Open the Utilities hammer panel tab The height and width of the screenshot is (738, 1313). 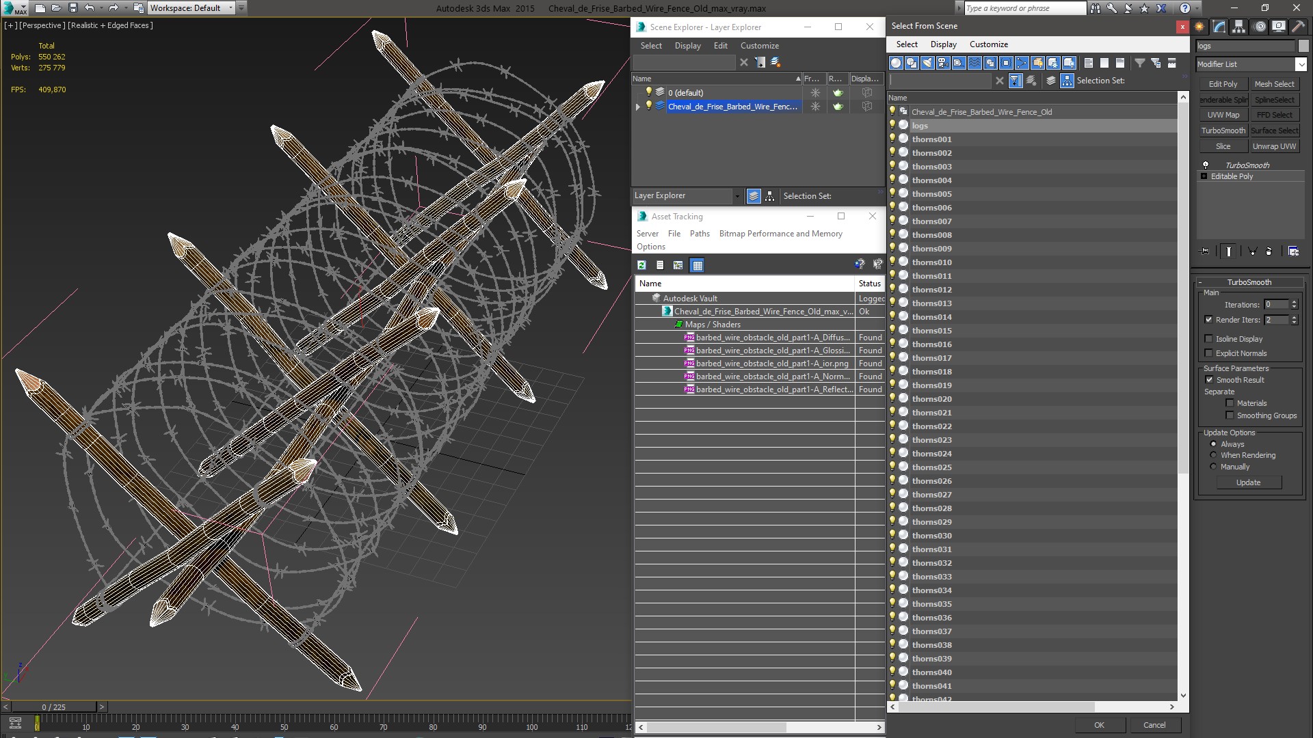(x=1298, y=27)
